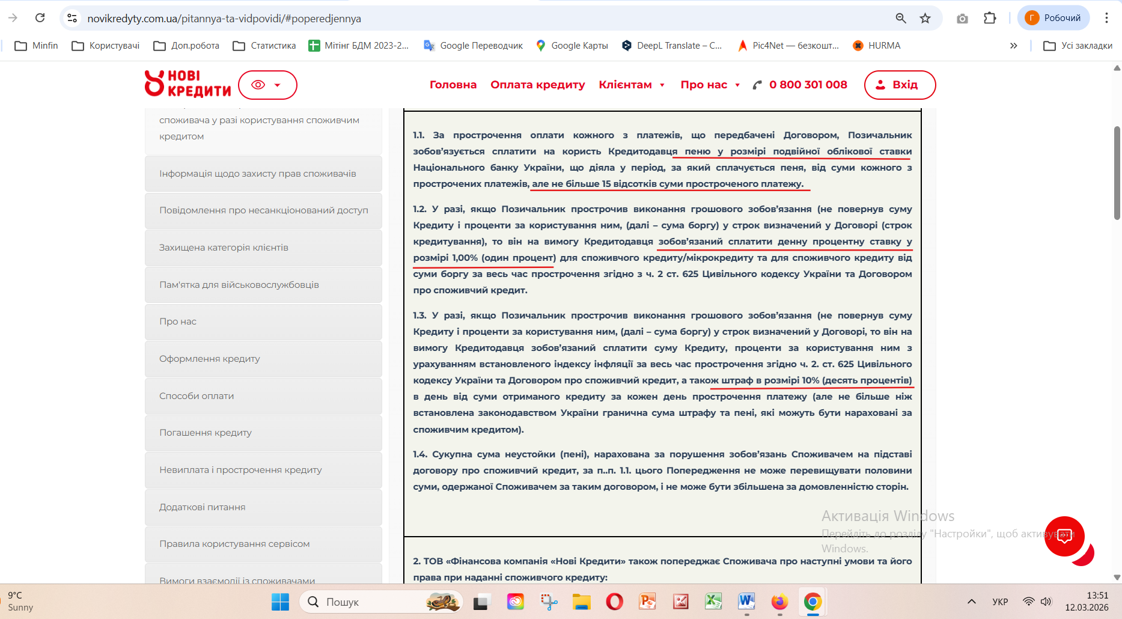Viewport: 1122px width, 619px height.
Task: Open Інформація щодо захисту прав споживачів section
Action: (263, 174)
